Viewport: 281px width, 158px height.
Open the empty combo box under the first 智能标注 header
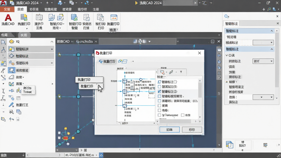click(263, 43)
